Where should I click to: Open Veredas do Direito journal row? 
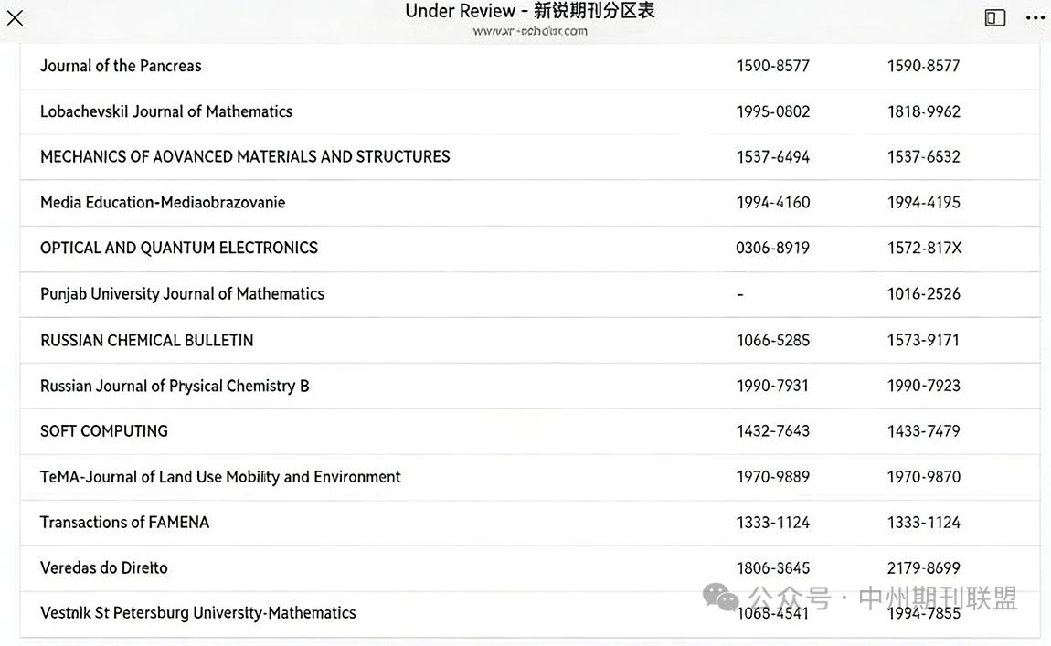[x=103, y=567]
